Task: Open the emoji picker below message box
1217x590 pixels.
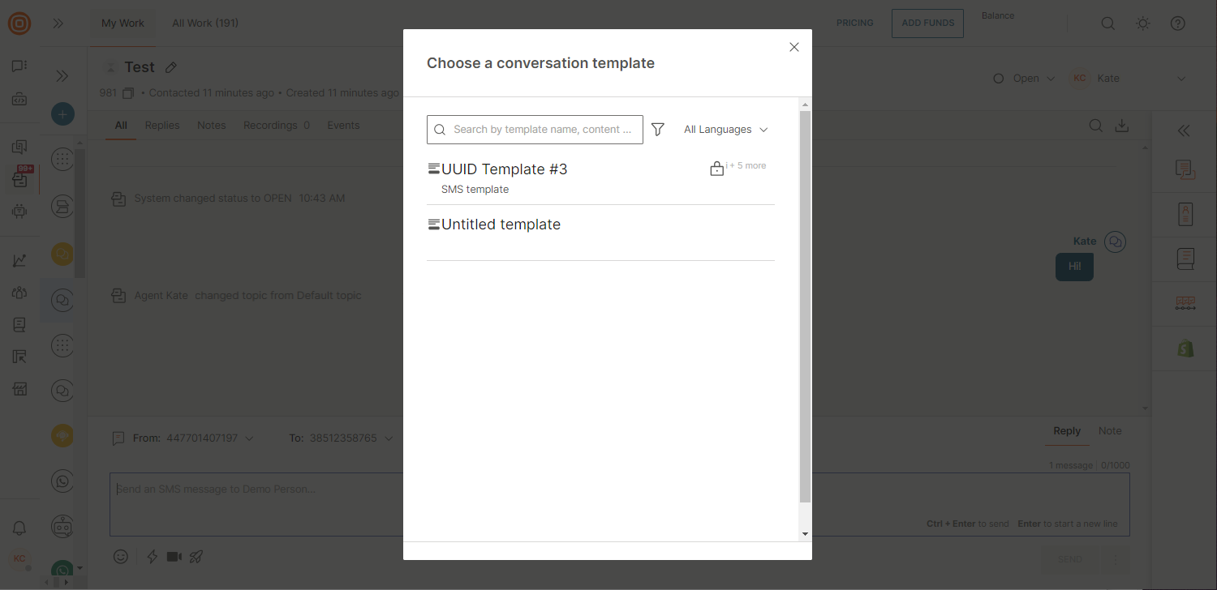Action: (121, 557)
